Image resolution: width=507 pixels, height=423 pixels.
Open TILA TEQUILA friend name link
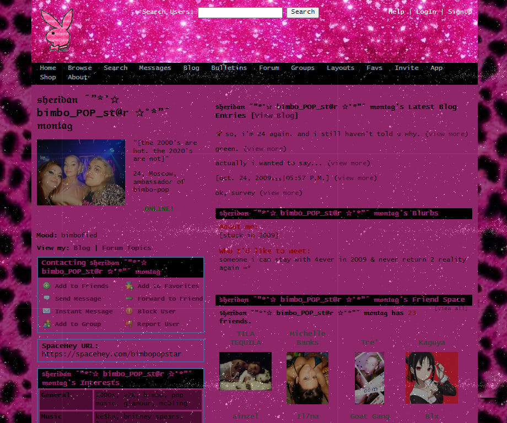pos(246,338)
